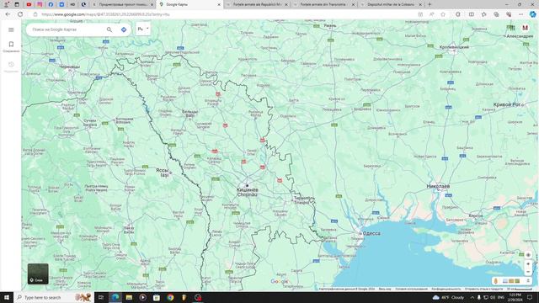Close the Google Карты tab

[219, 4]
